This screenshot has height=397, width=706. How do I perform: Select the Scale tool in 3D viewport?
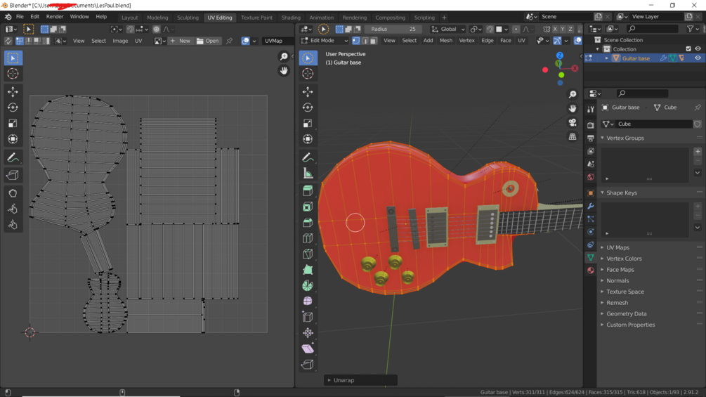(x=308, y=124)
